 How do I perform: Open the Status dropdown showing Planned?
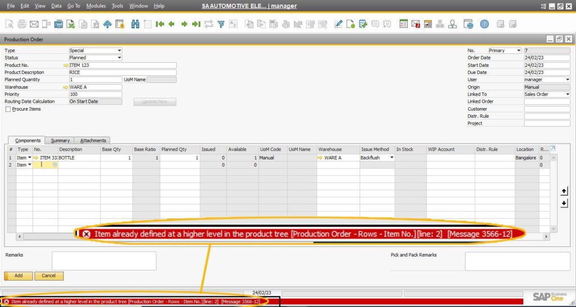[119, 58]
